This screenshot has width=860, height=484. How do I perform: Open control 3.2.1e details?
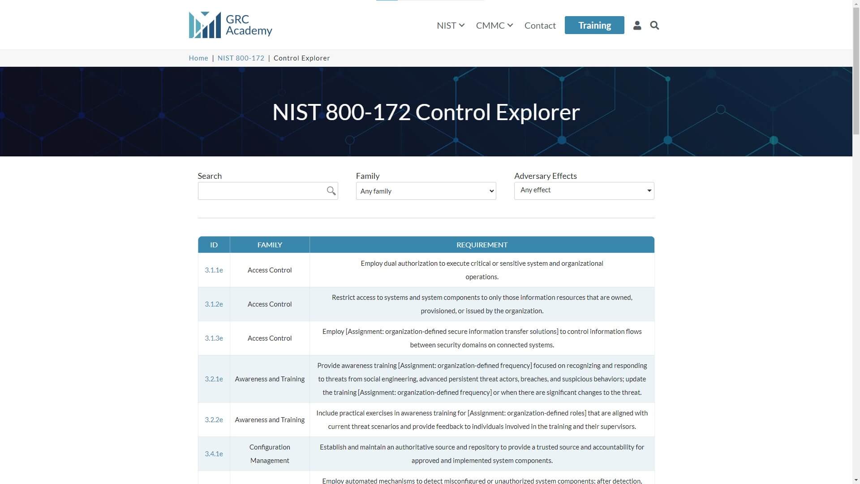(x=214, y=379)
